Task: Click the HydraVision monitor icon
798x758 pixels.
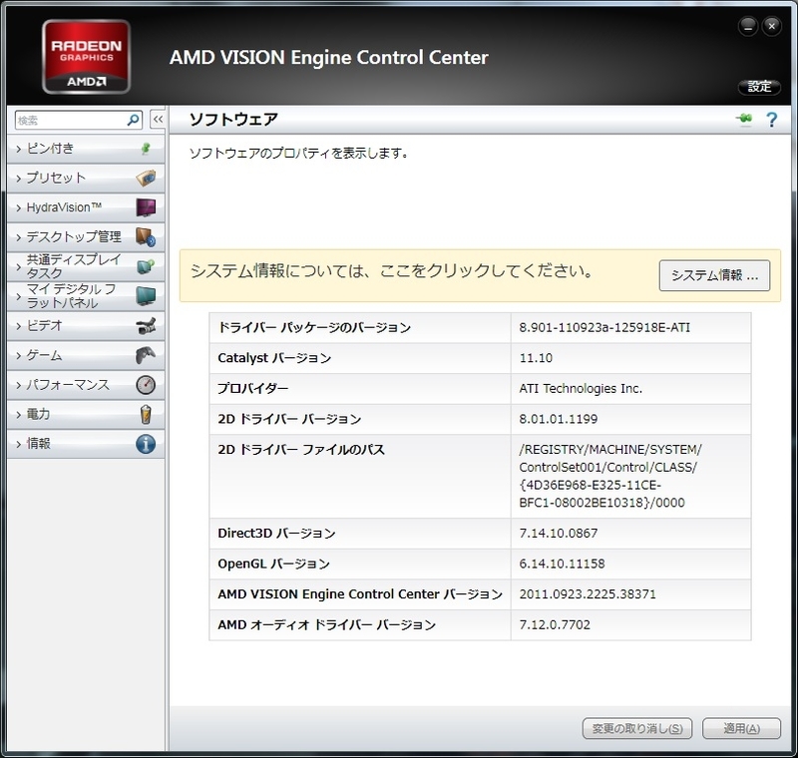Action: tap(146, 207)
